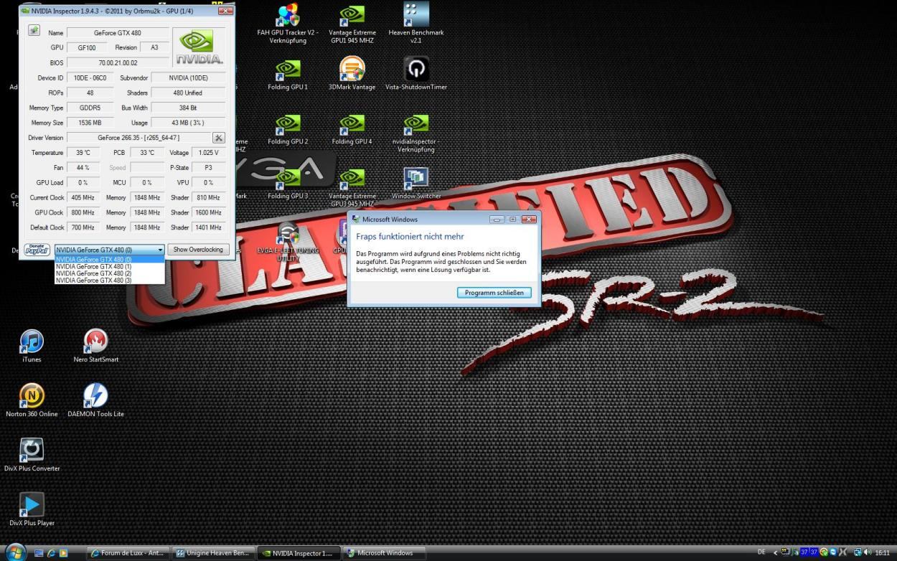Click the media player quick launch icon

point(63,553)
